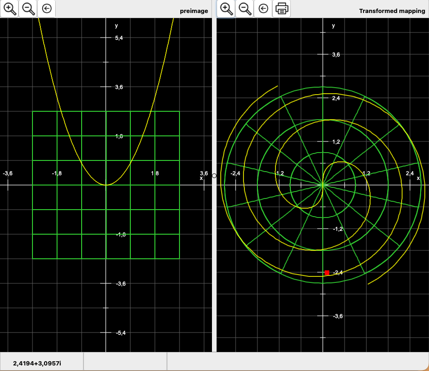Zoom in on the preimage panel

[9, 8]
